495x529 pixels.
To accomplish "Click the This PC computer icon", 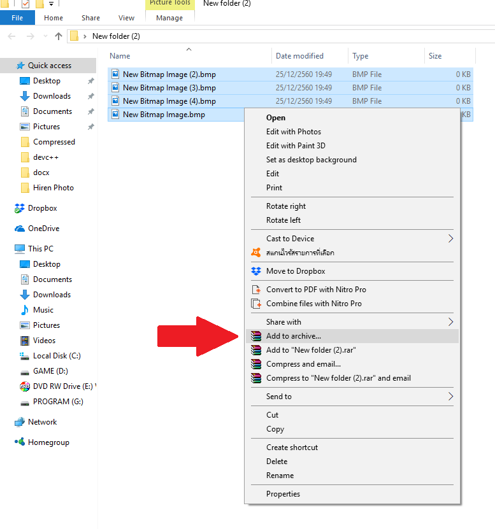I will tap(20, 249).
